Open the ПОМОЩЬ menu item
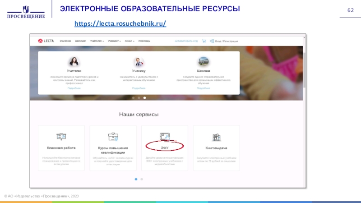Viewport: 361px width, 203px height. point(144,41)
